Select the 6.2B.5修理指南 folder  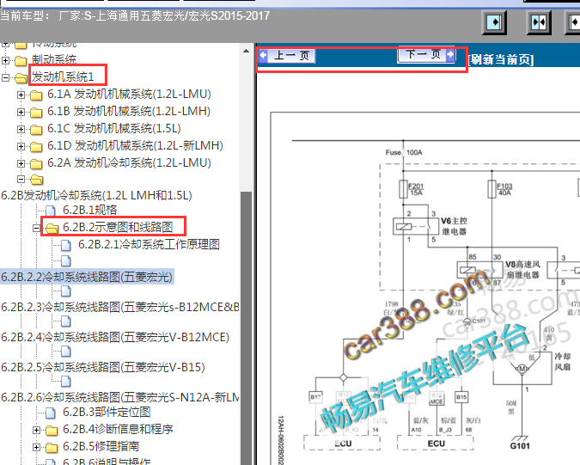click(101, 446)
